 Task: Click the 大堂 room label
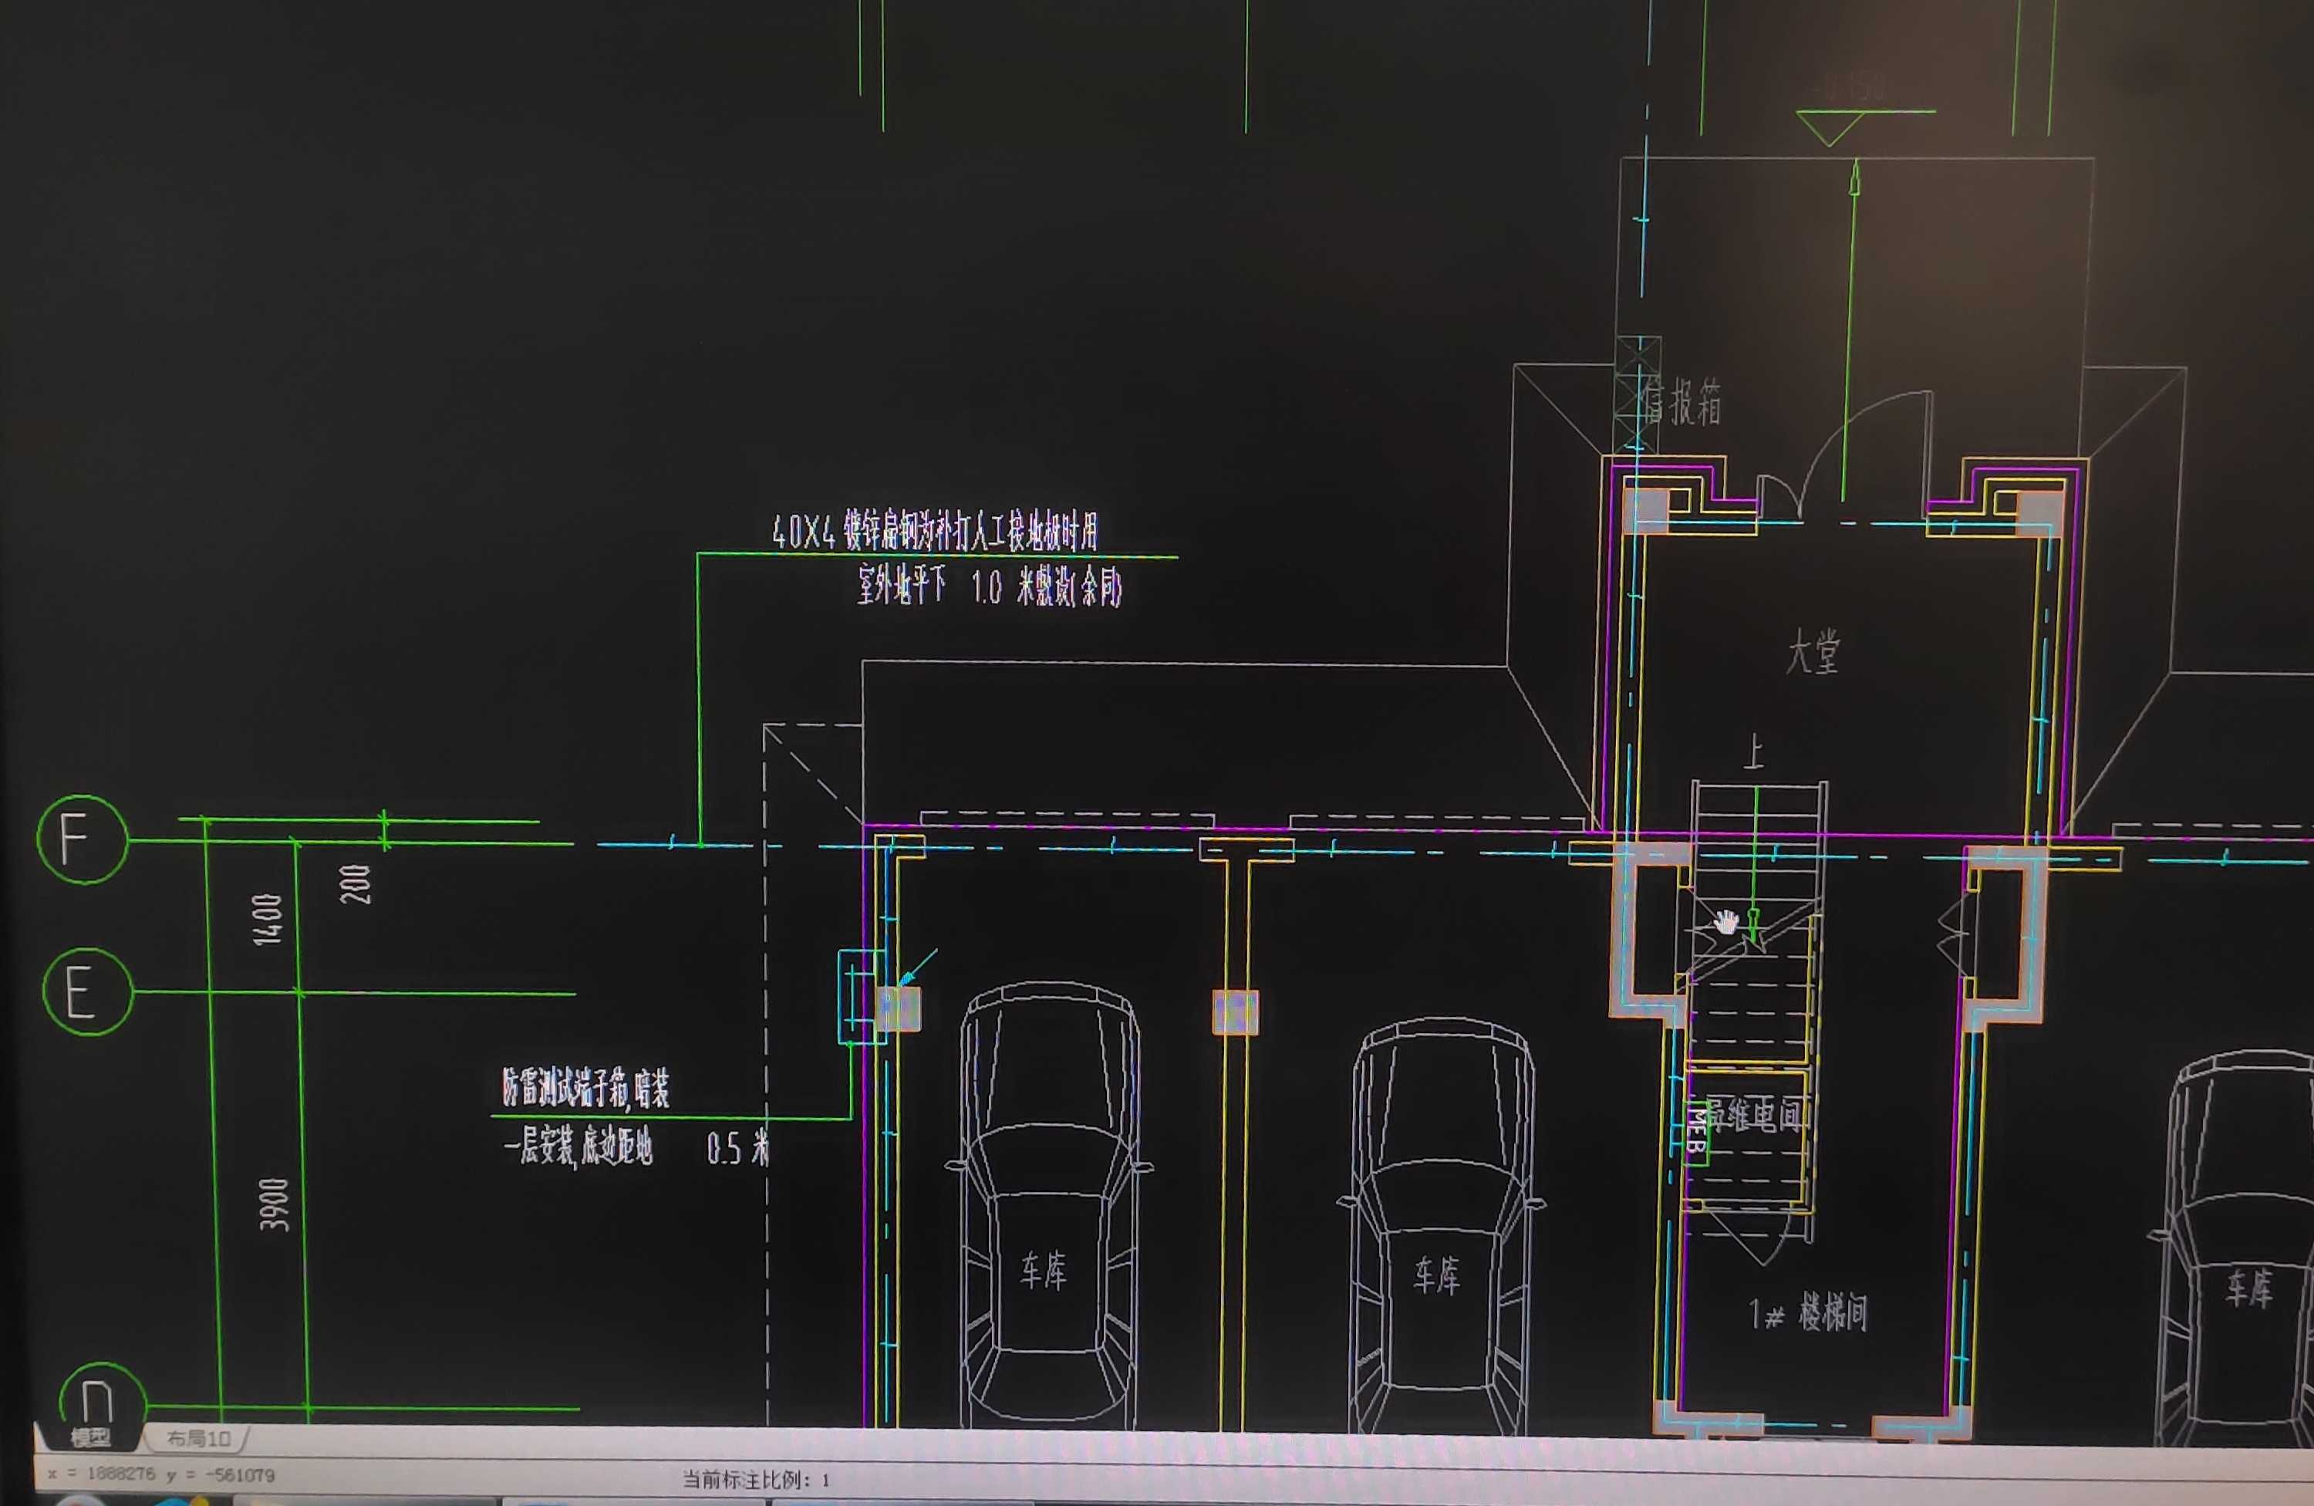[x=1813, y=653]
